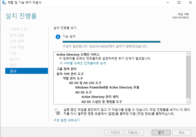Select the 결과 step in sidebar
This screenshot has width=196, height=137.
click(26, 71)
